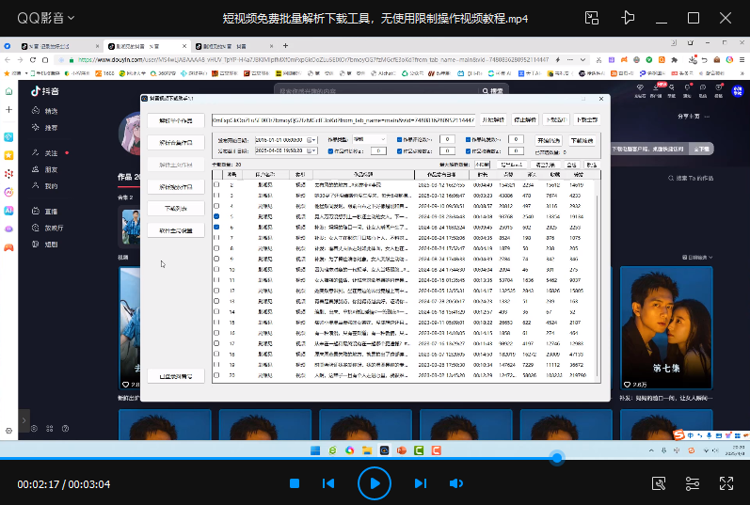Open the File Explorer folder taskbar icon
The height and width of the screenshot is (505, 750).
click(367, 450)
